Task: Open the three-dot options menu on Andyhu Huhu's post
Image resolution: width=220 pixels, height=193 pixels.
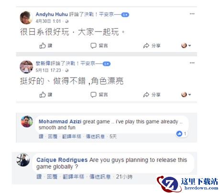Action: 192,14
